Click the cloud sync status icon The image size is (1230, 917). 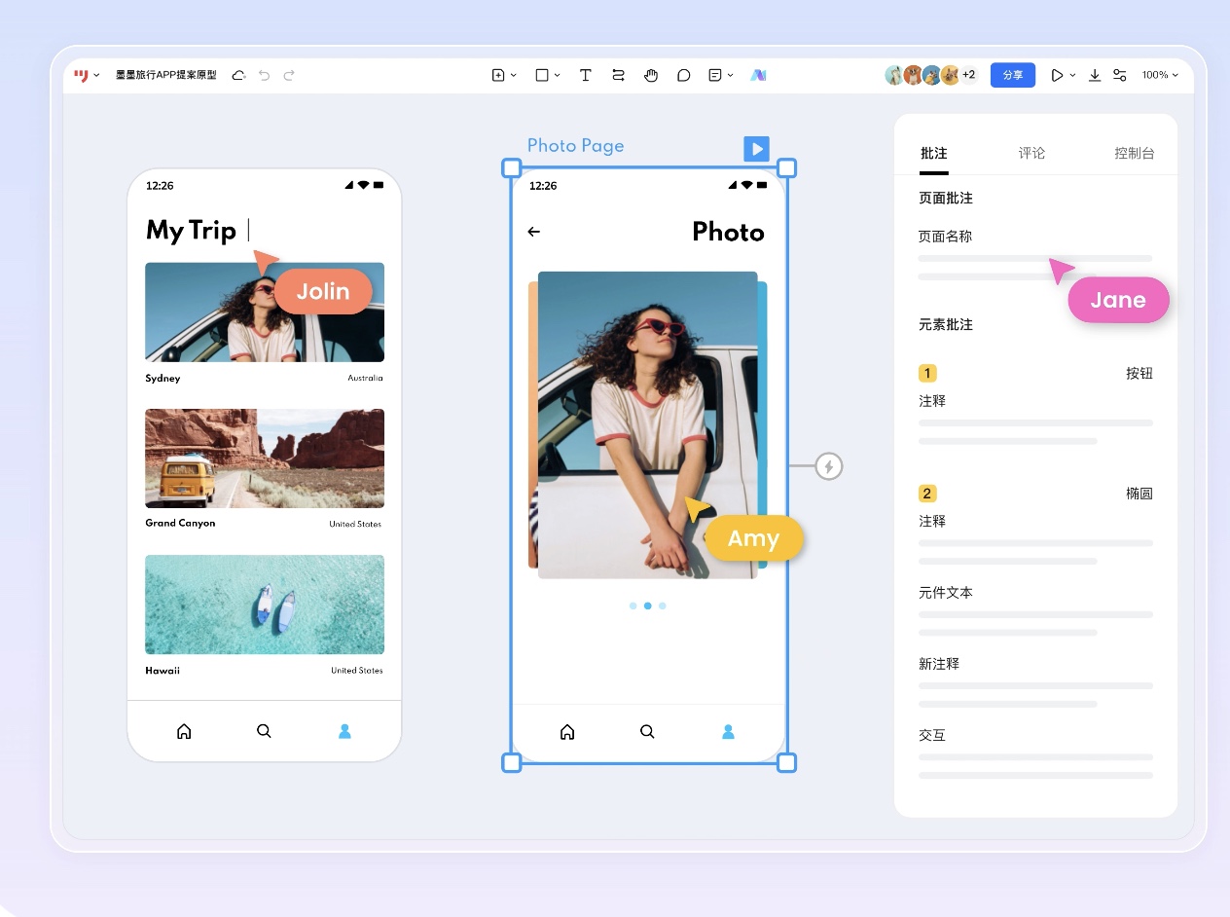point(238,75)
